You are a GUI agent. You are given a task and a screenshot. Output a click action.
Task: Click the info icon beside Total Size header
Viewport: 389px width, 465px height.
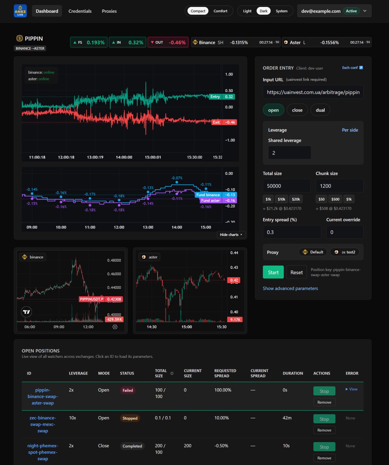pyautogui.click(x=172, y=373)
